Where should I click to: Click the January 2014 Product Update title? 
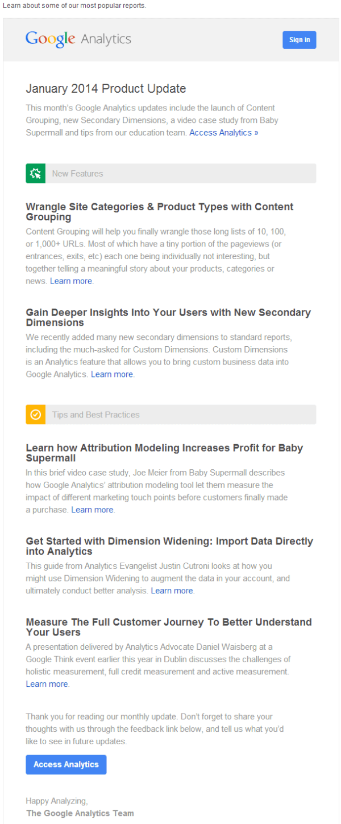pos(106,89)
